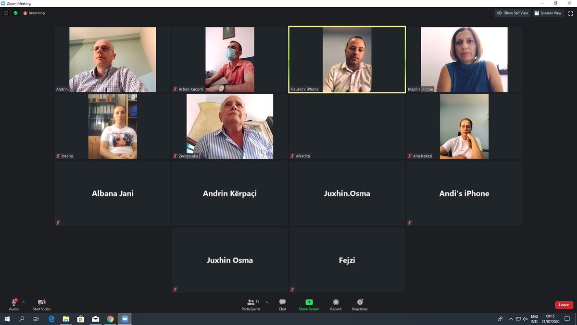This screenshot has height=325, width=577.
Task: Select Arben Kacorri's video tile
Action: [x=230, y=59]
